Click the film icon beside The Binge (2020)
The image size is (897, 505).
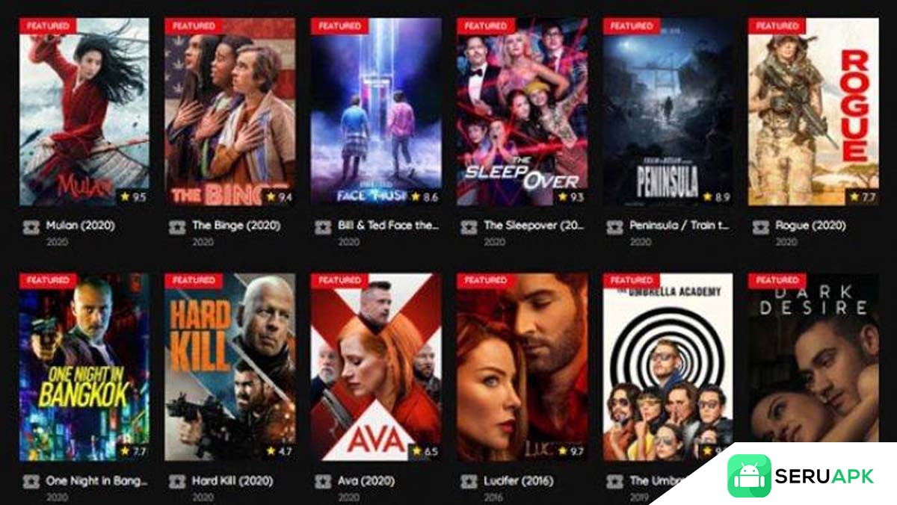(x=177, y=226)
